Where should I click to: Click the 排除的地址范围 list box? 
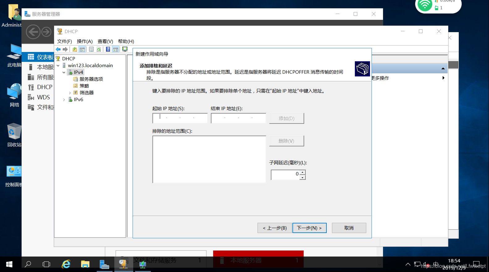tap(209, 159)
